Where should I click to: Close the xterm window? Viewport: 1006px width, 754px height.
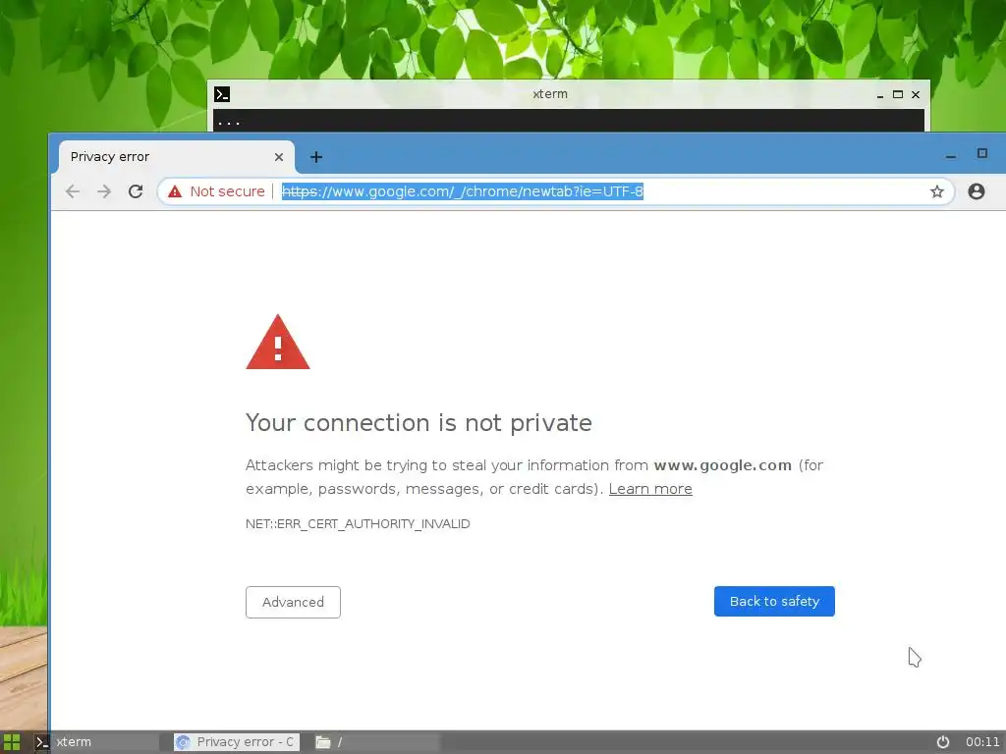tap(916, 94)
